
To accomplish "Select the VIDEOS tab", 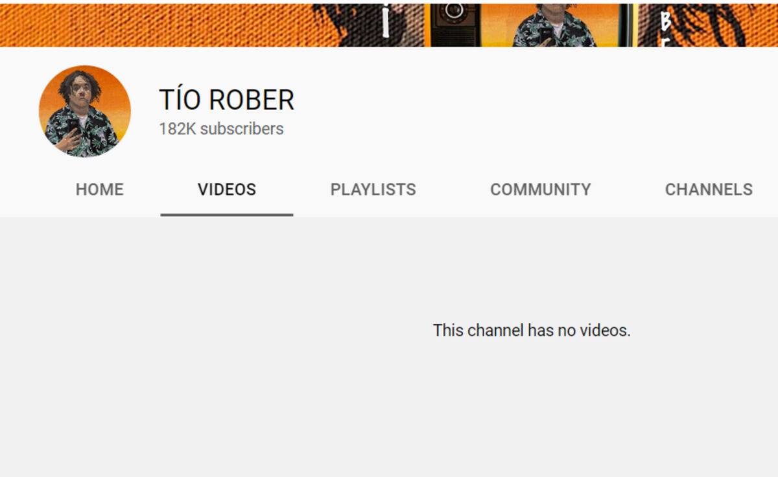I will pos(227,189).
